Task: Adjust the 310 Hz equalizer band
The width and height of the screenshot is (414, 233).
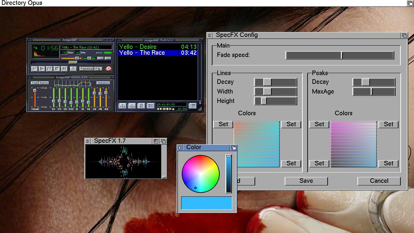Action: [65, 97]
